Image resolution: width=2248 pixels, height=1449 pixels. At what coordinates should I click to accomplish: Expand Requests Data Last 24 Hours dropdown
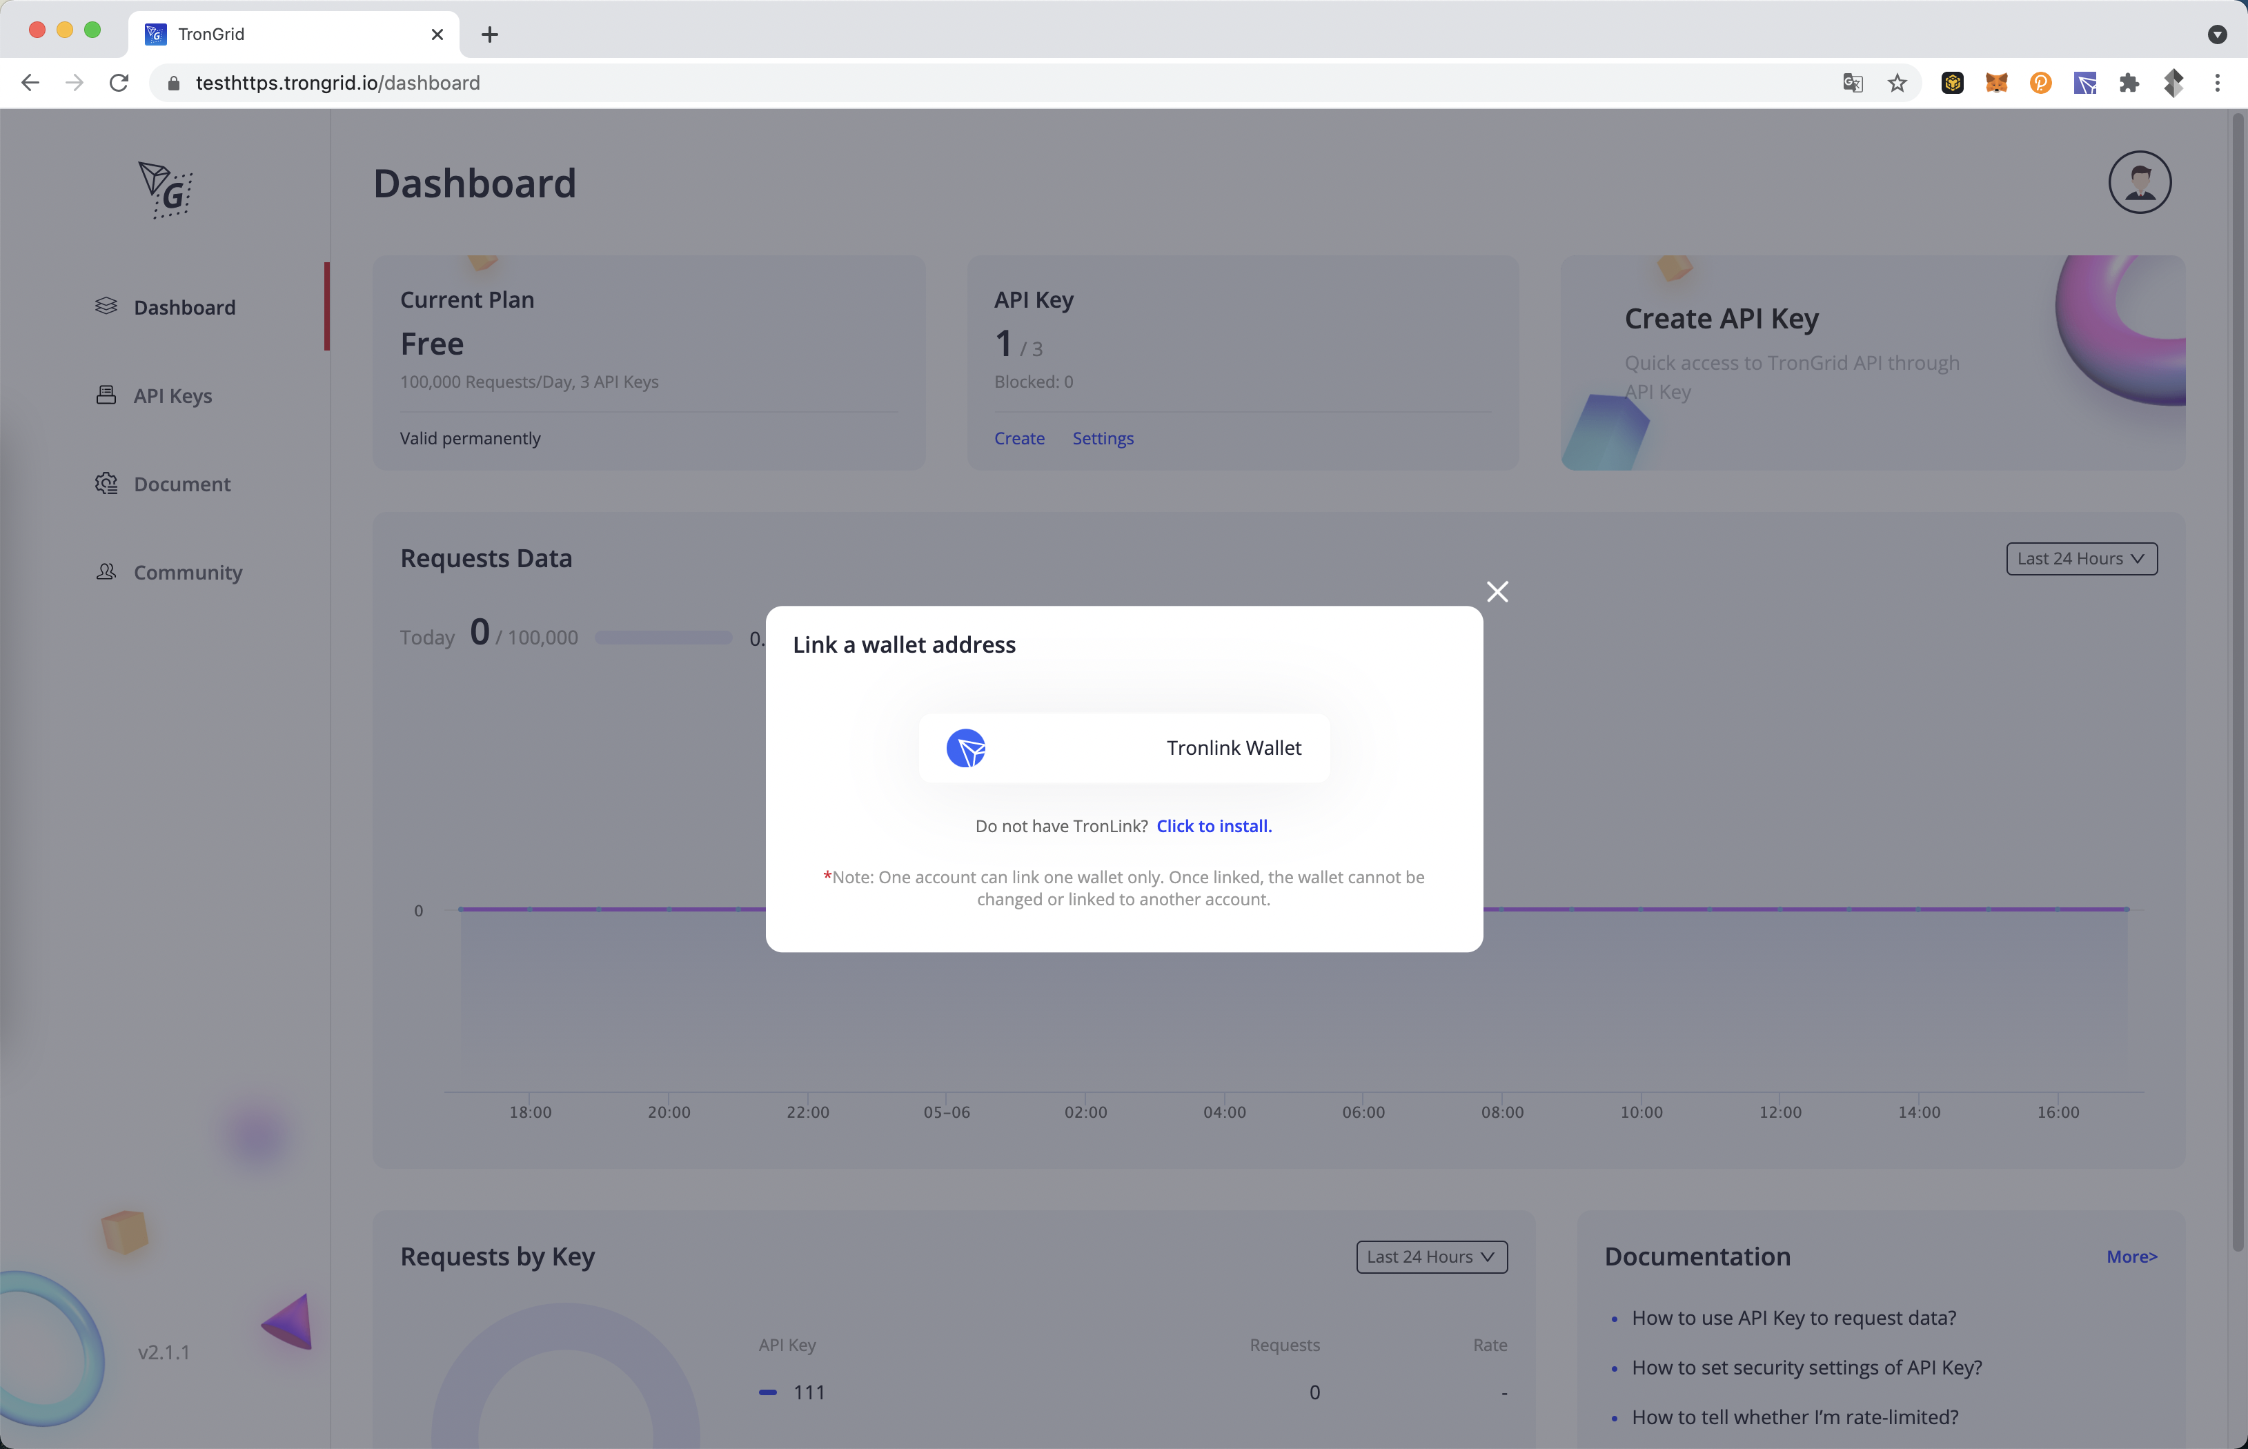pyautogui.click(x=2080, y=559)
